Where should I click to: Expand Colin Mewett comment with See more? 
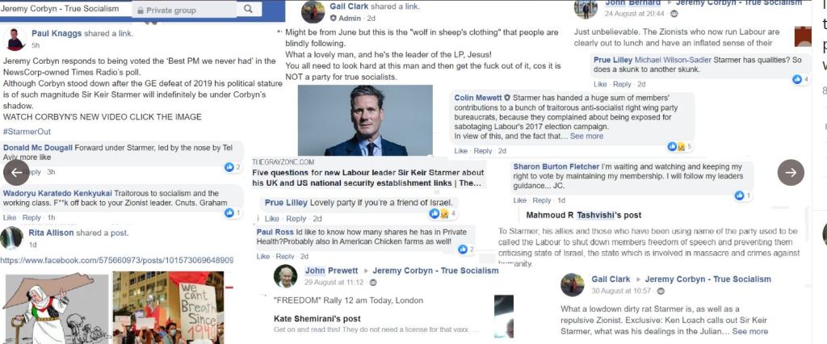pyautogui.click(x=586, y=136)
